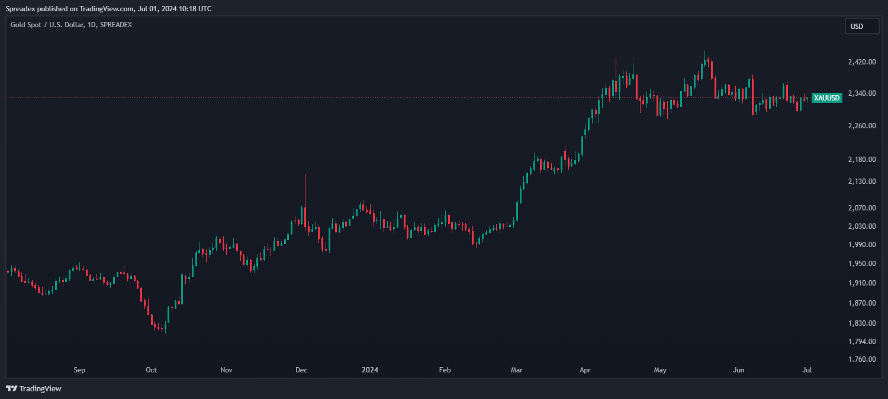Select the 1,910.00 price axis label
This screenshot has width=888, height=399.
[x=861, y=283]
